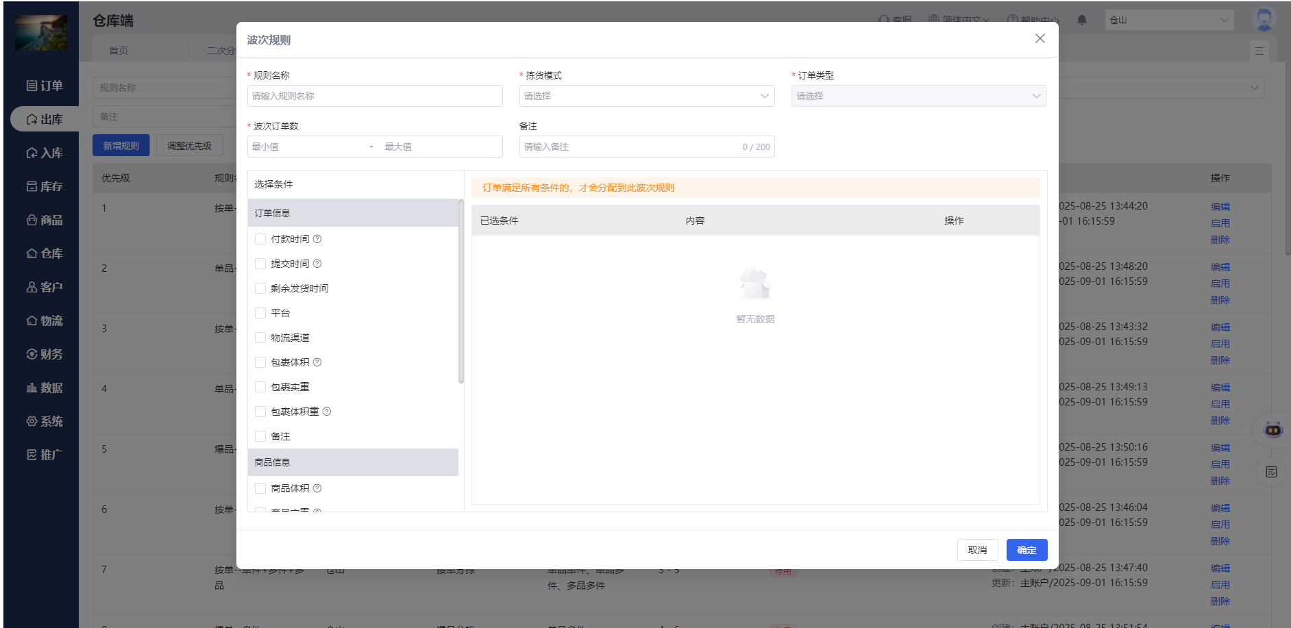Click the help icon beside 商品体积
1291x628 pixels.
(x=317, y=488)
